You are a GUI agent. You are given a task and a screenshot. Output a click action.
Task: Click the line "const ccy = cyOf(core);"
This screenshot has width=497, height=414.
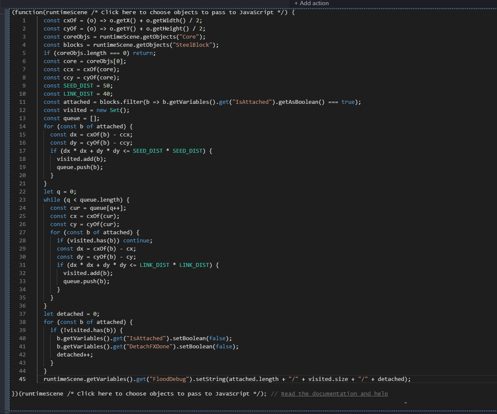tap(81, 78)
